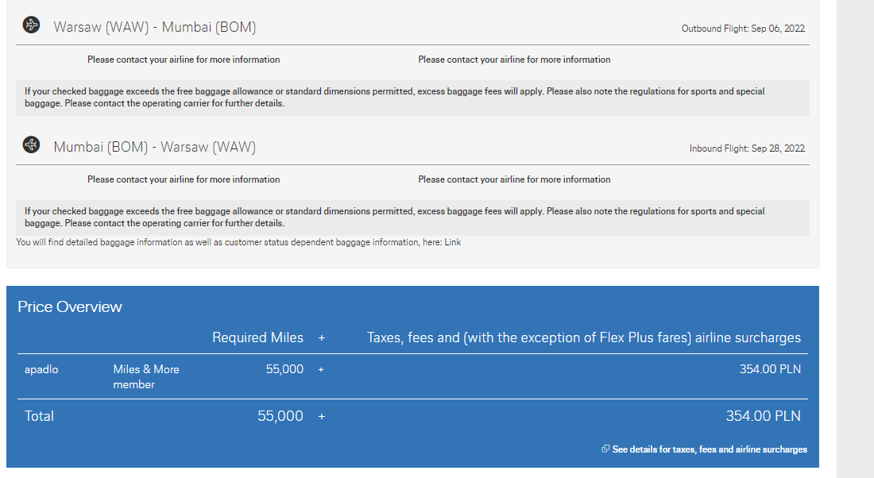Click the Outbound Flight Sep 06, 2022 date
The width and height of the screenshot is (874, 478).
(743, 29)
